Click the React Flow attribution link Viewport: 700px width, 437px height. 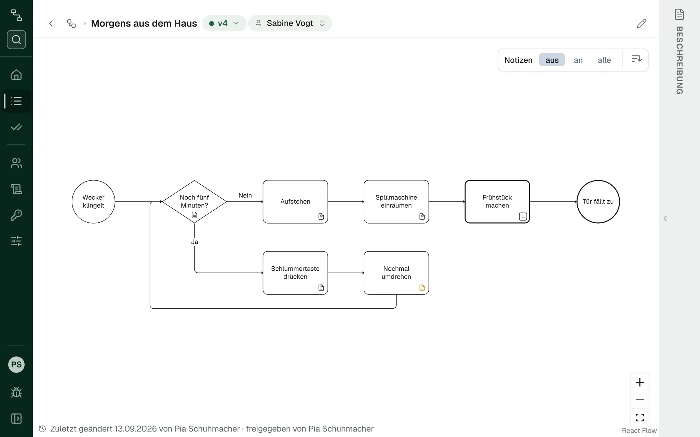(639, 431)
